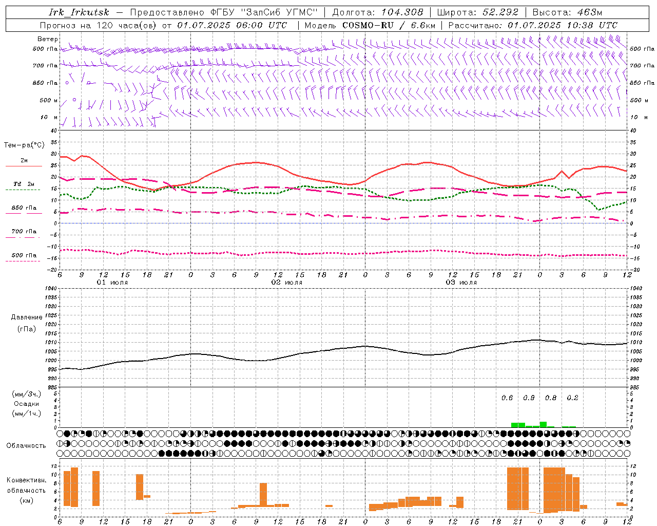Click the 0.2 precipitation total value

[572, 398]
